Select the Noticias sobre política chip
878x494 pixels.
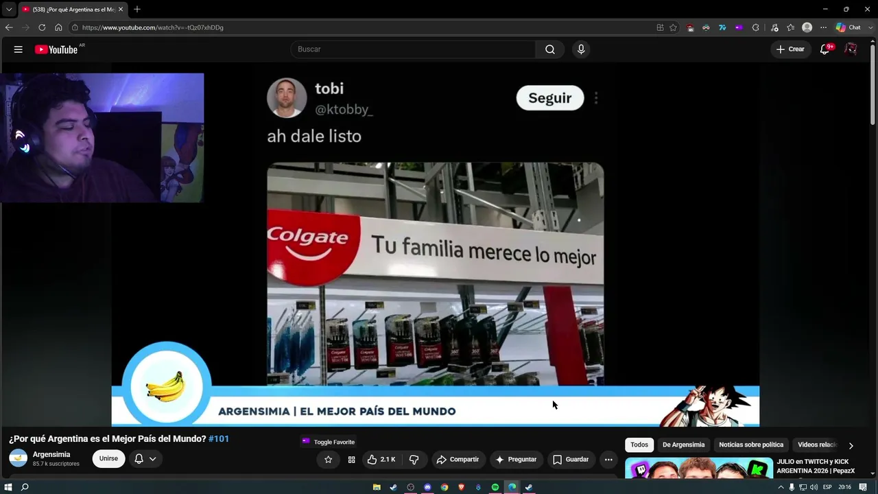tap(751, 445)
